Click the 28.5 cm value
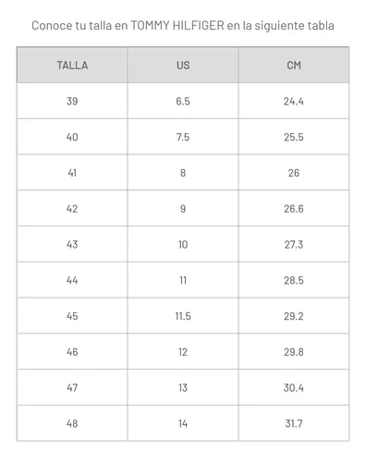The height and width of the screenshot is (462, 366). (x=294, y=280)
